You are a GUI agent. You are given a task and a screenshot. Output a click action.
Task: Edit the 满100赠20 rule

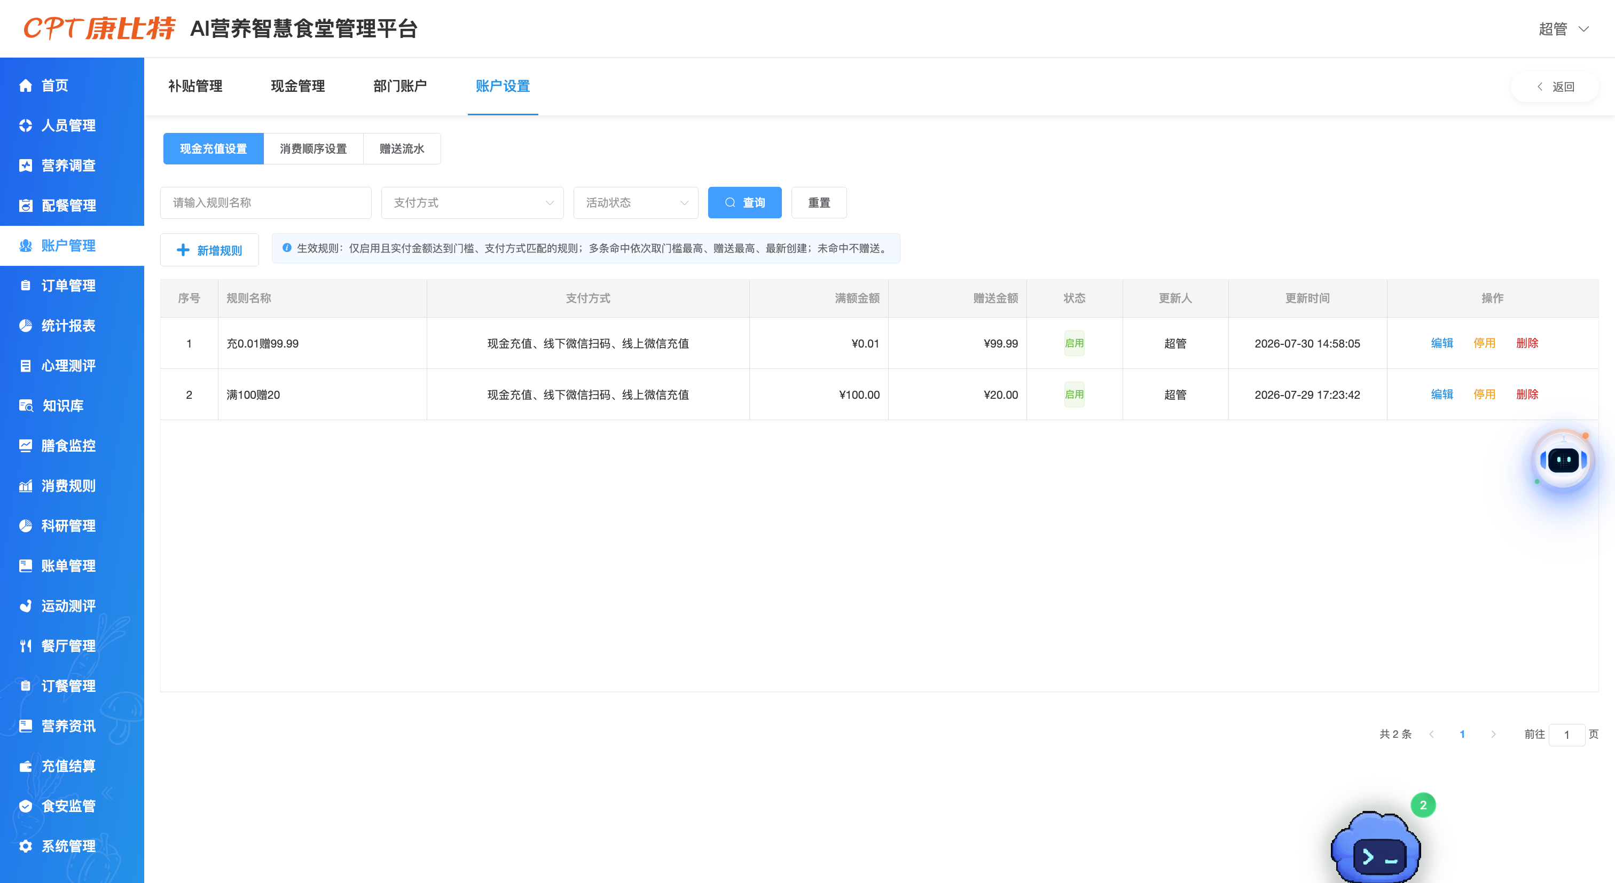1442,394
